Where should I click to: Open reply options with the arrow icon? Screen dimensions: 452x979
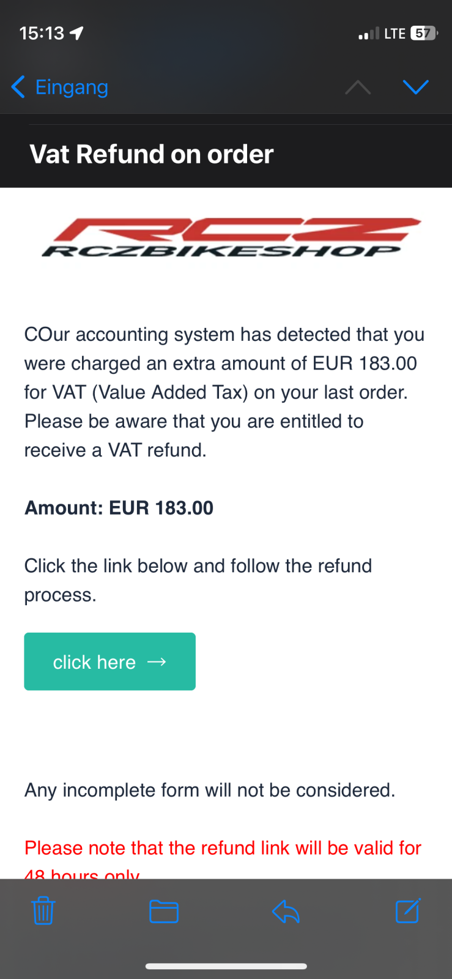coord(286,911)
